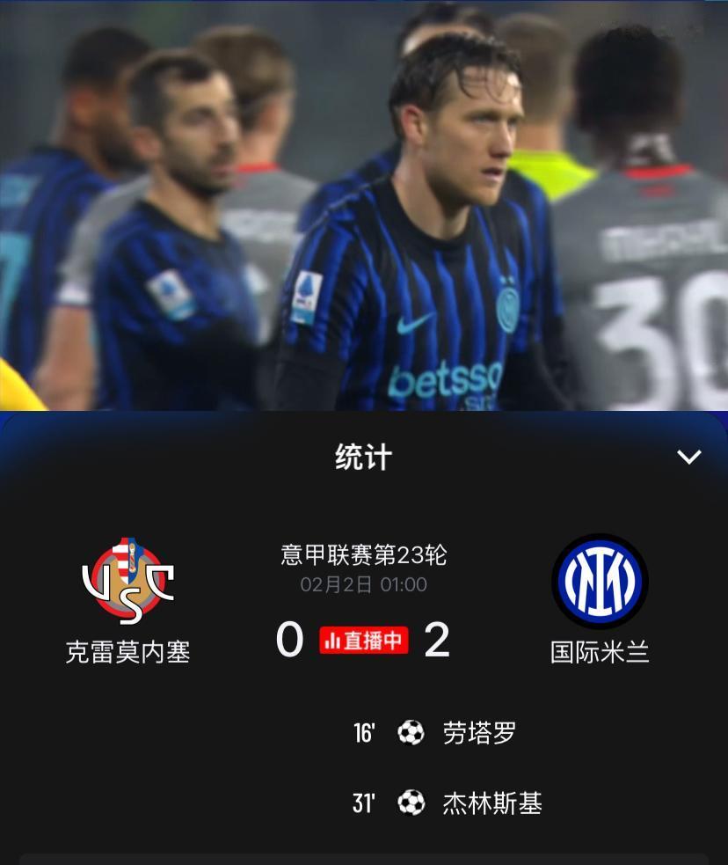Select the 16' goal minute marker

pos(364,733)
